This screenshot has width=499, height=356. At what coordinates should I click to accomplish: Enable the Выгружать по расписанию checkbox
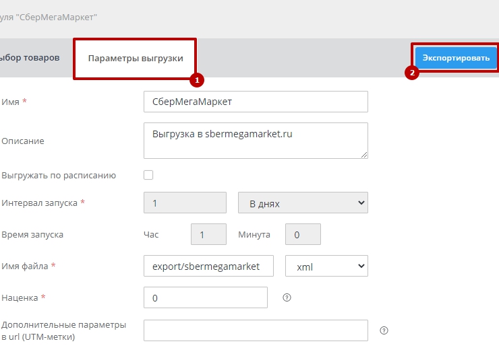point(148,175)
